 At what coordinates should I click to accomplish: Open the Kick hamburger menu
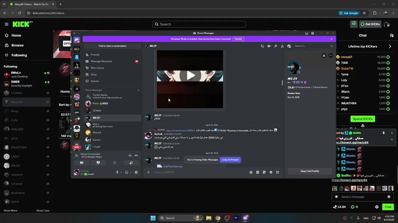coord(7,24)
